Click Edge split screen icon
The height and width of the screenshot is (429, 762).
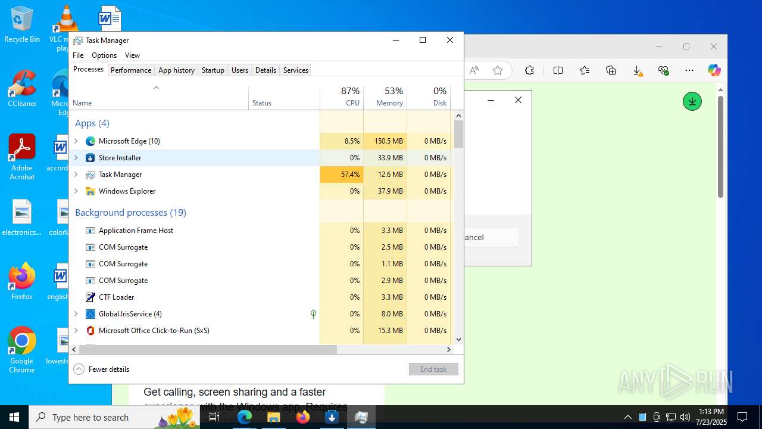tap(558, 70)
